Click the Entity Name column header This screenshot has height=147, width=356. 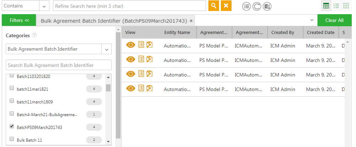click(177, 32)
